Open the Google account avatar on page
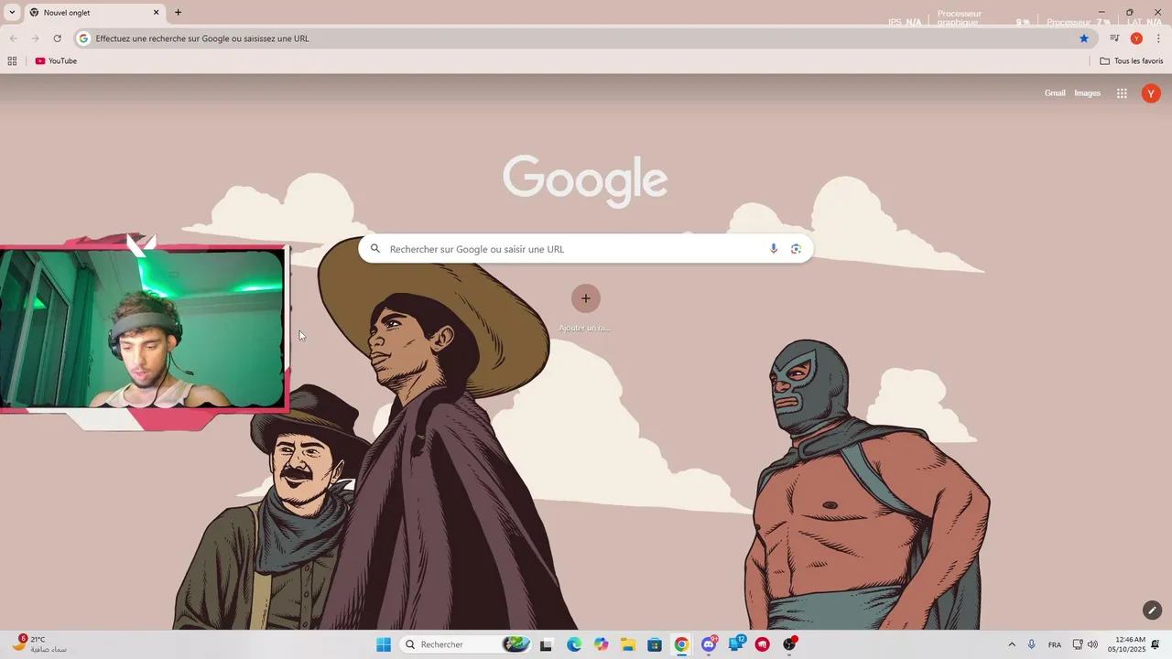This screenshot has height=659, width=1172. (x=1151, y=93)
